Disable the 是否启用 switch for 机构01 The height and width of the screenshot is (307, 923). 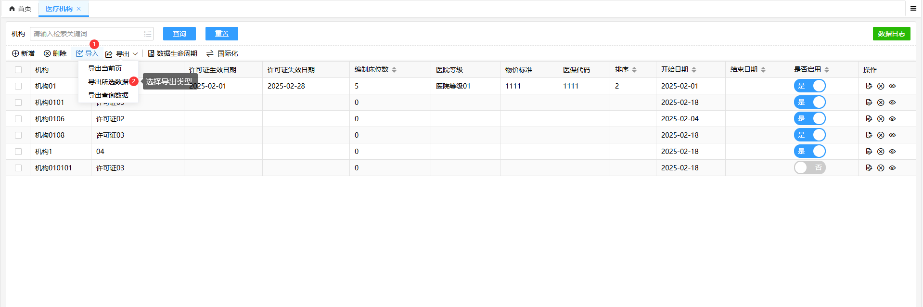click(809, 86)
